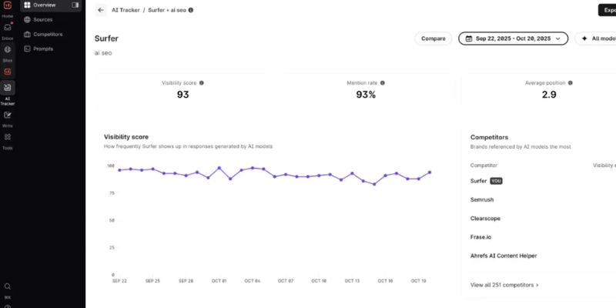Click the Surfer row in Competitors list
Screen dimensions: 616x308
point(543,181)
